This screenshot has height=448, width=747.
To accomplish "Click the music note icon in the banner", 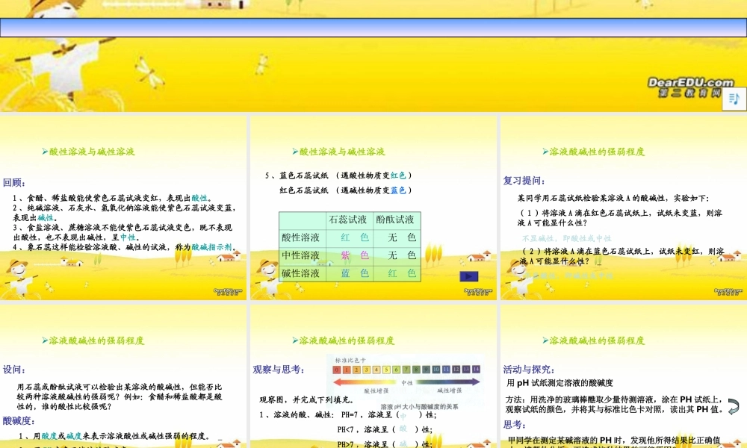I will [x=734, y=99].
